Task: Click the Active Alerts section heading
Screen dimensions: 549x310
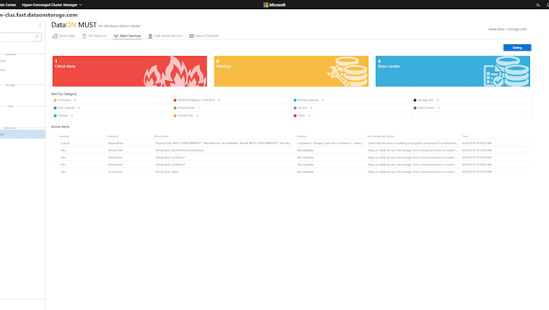Action: 61,127
